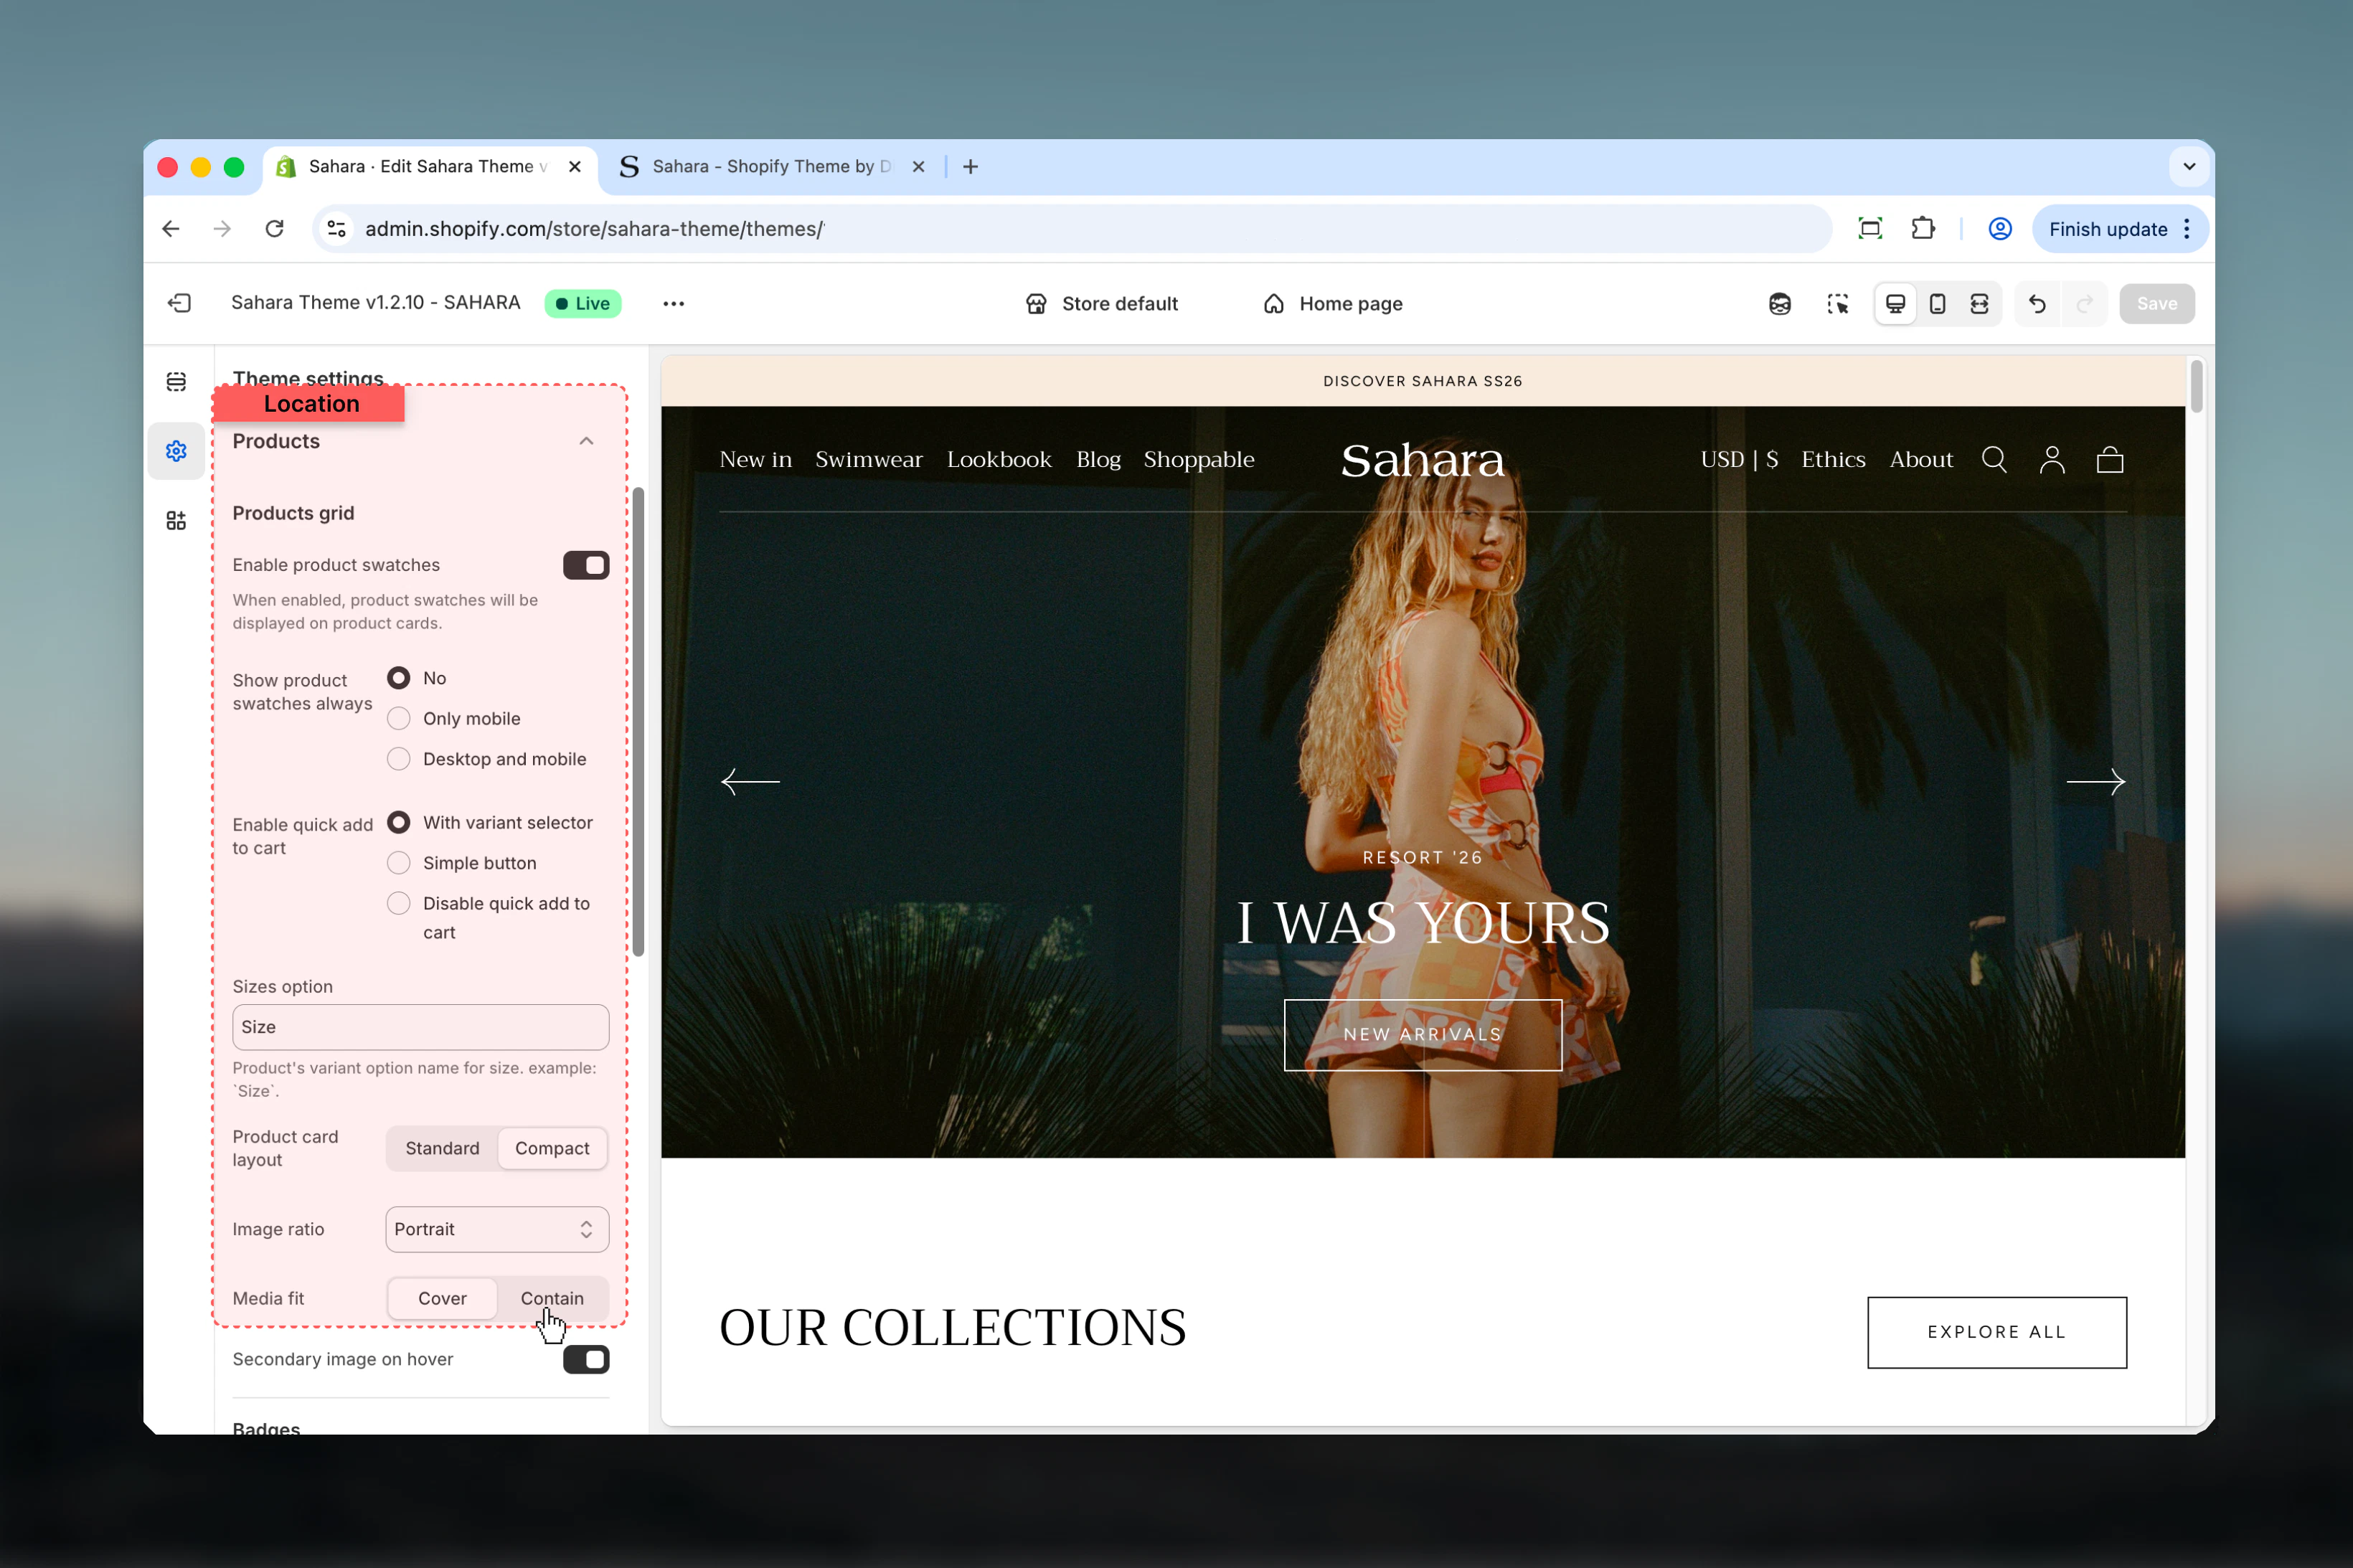Open Shoppable menu item in store navigation

(1199, 459)
